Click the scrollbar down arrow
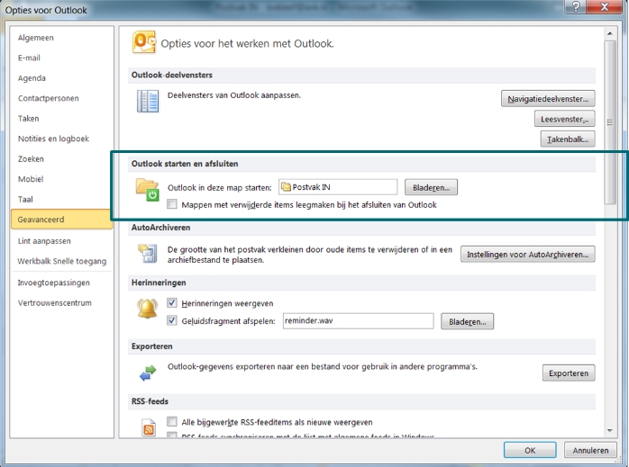The image size is (629, 467). coord(610,430)
